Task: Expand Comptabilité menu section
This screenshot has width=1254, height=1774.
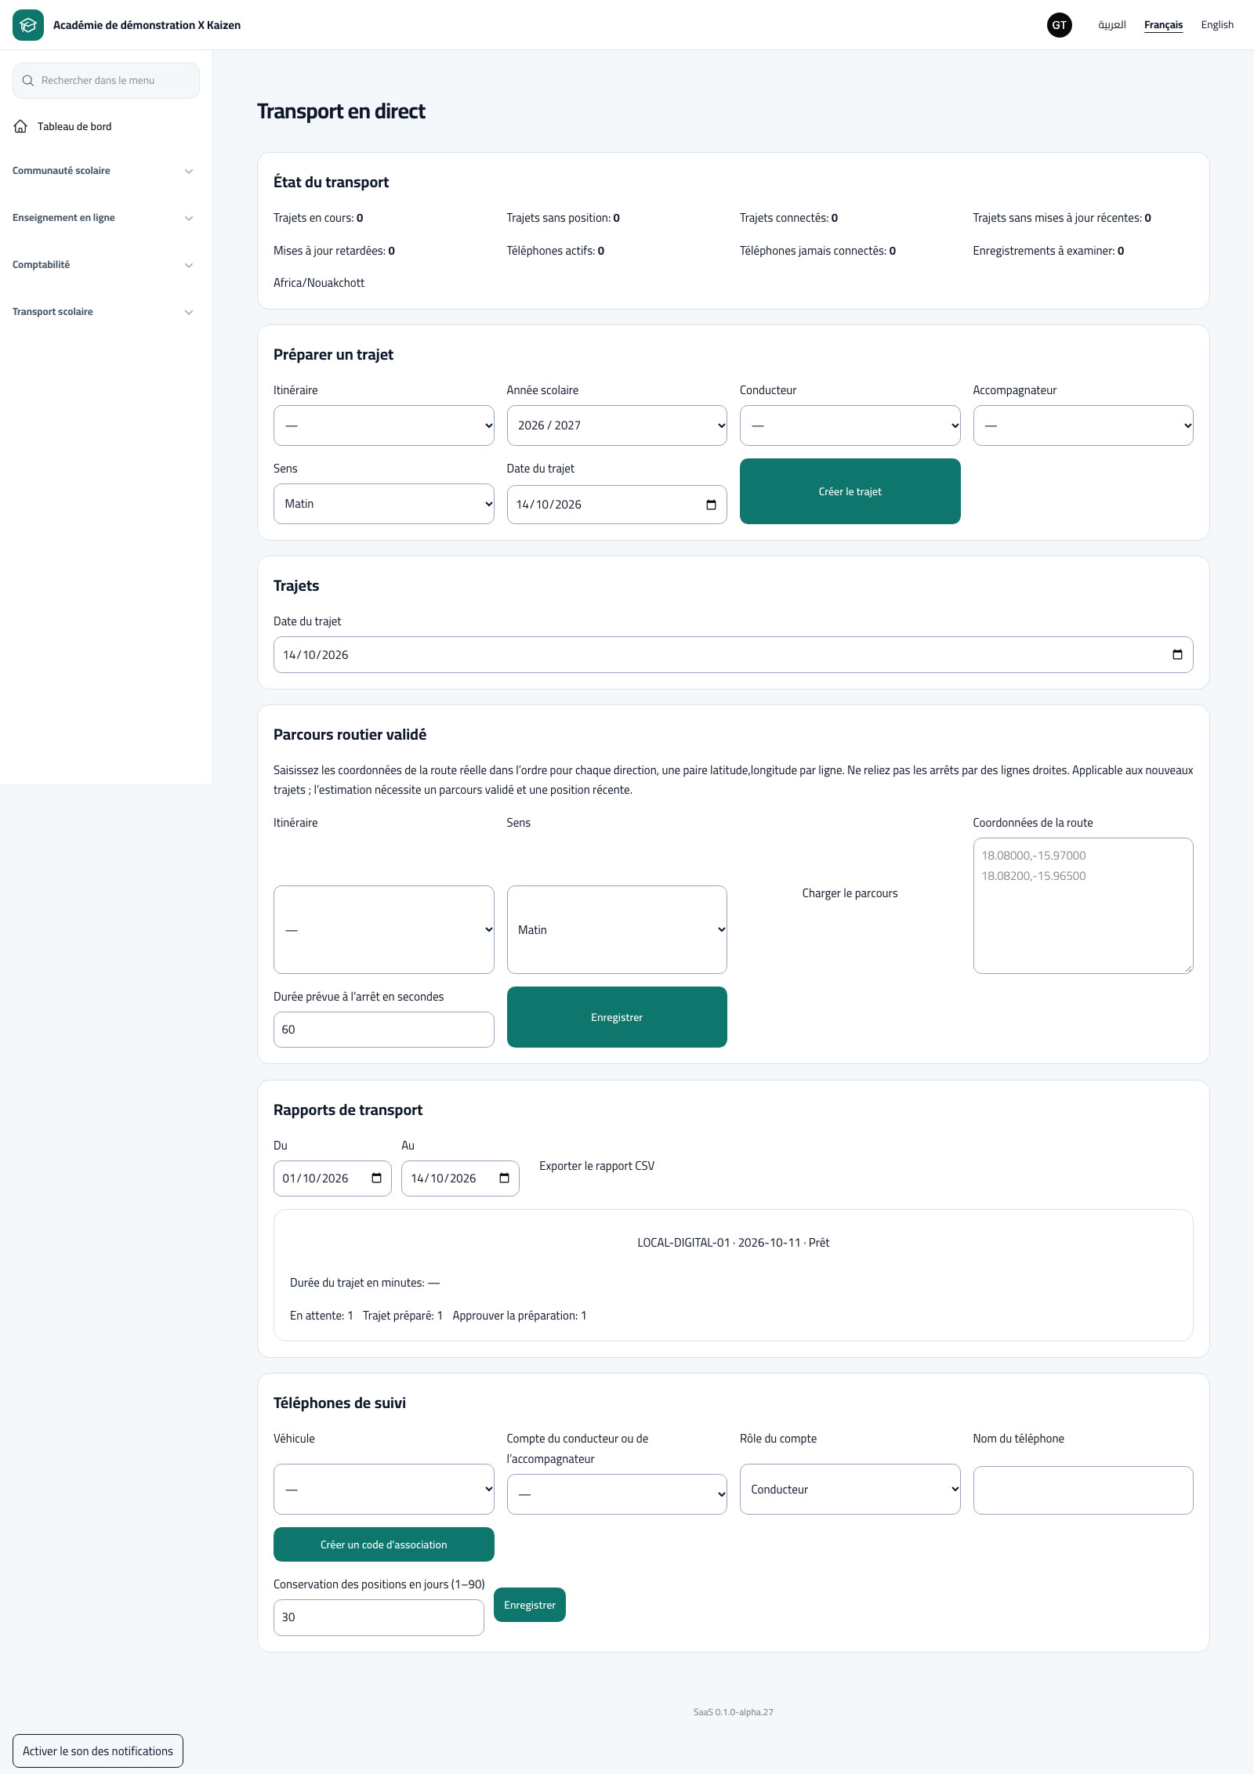Action: coord(103,265)
